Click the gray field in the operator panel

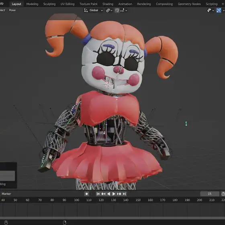coord(8,176)
